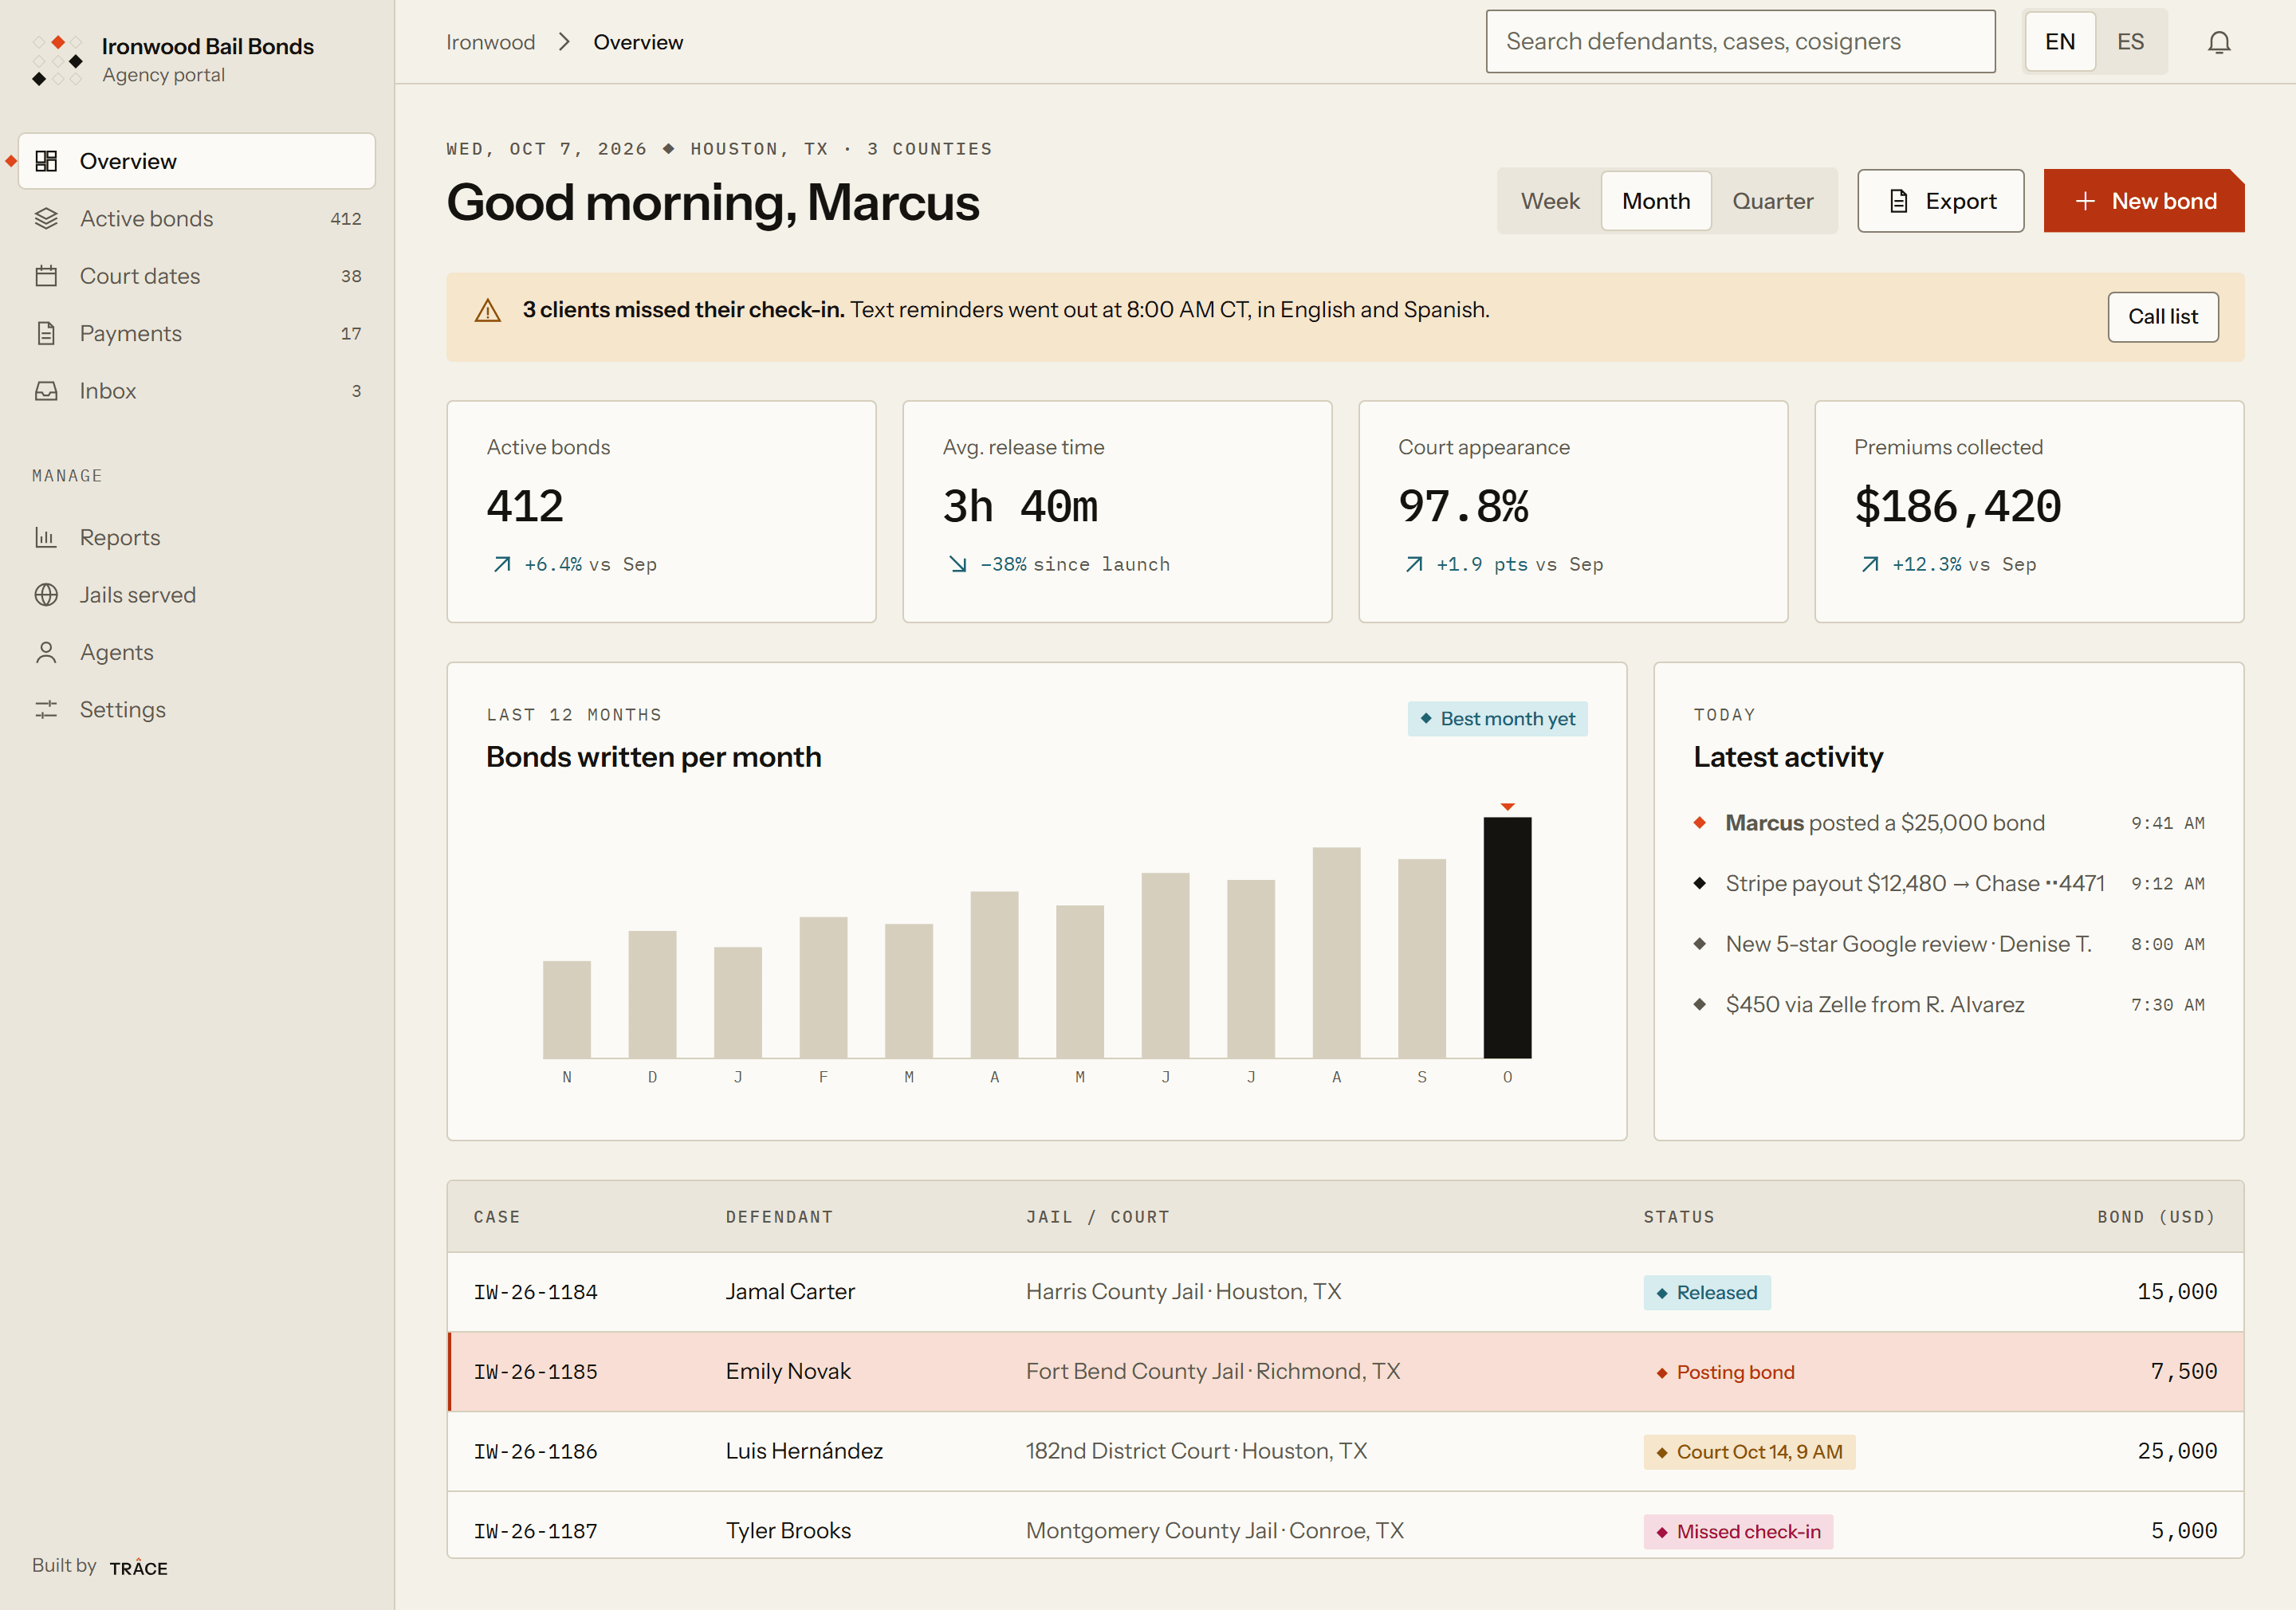
Task: Click the breadcrumb chevron separator
Action: [564, 42]
